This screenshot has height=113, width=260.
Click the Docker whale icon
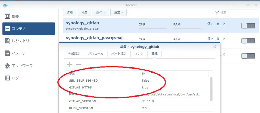tap(6, 5)
